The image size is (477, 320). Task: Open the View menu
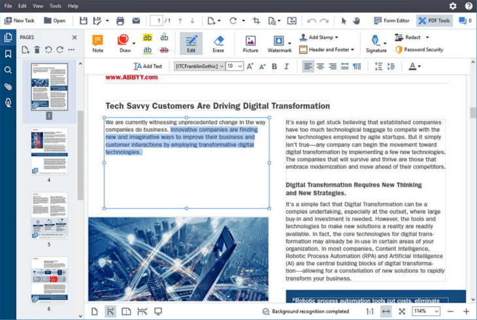click(38, 6)
